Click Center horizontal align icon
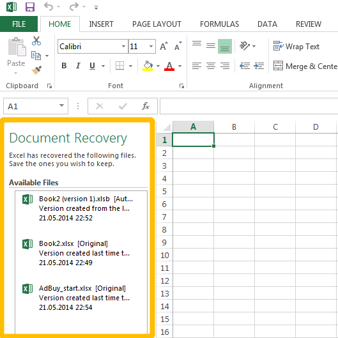Screen dimensions: 338x338 [x=211, y=66]
